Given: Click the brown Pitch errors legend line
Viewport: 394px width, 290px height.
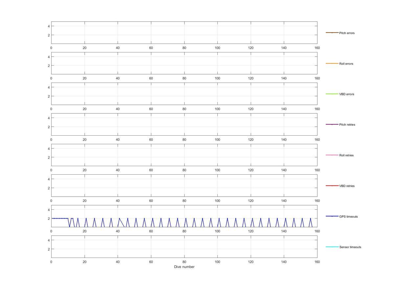Looking at the screenshot, I should pos(332,33).
